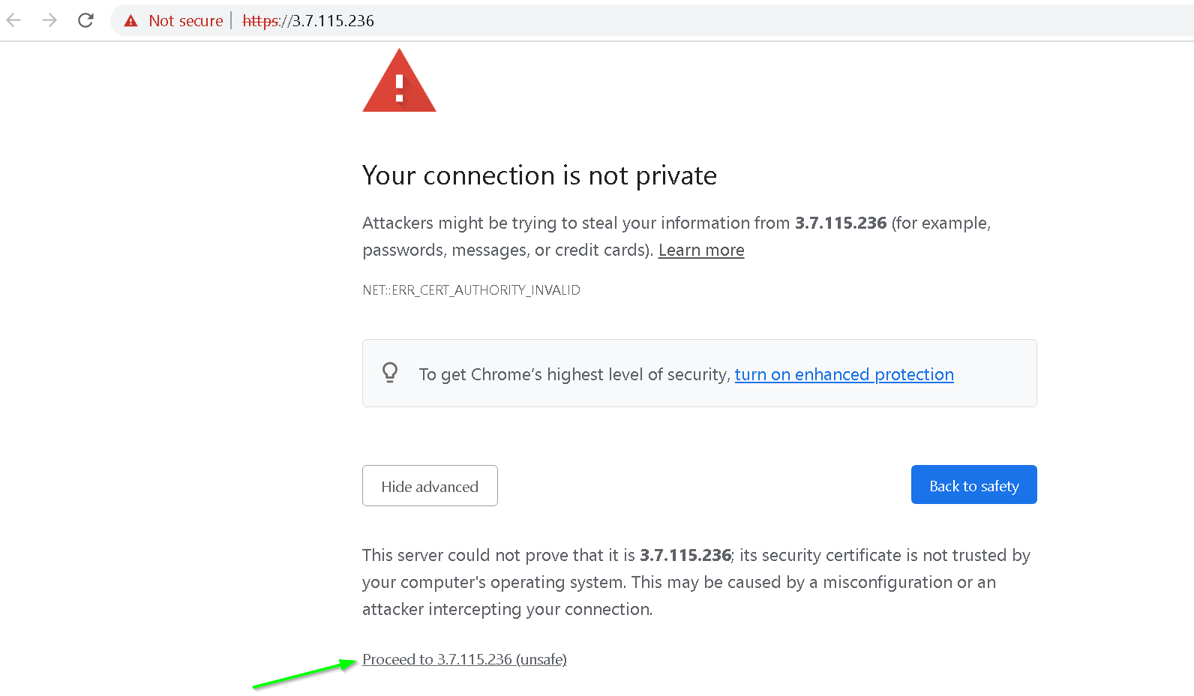Open site info via Not secure label
The height and width of the screenshot is (696, 1194).
(186, 21)
